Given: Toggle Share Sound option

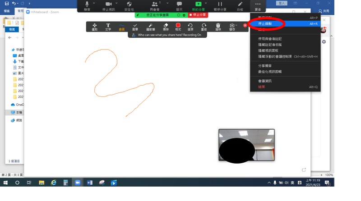Looking at the screenshot, I should 285,66.
